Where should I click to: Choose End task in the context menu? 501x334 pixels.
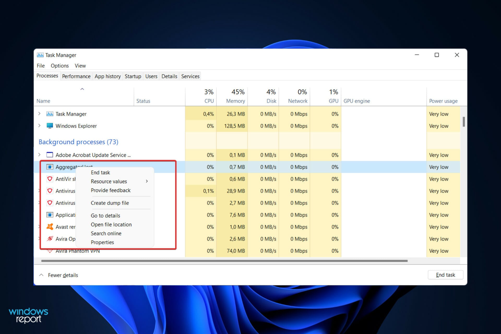tap(100, 172)
